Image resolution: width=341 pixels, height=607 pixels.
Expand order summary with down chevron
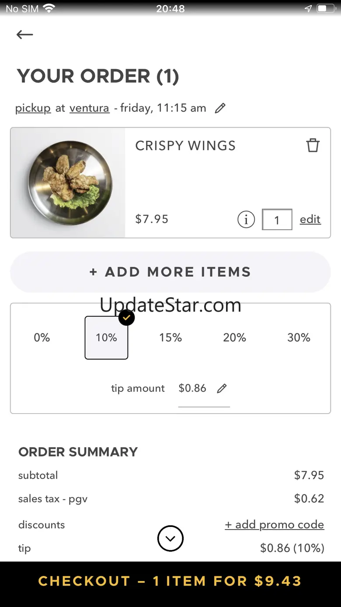point(170,538)
